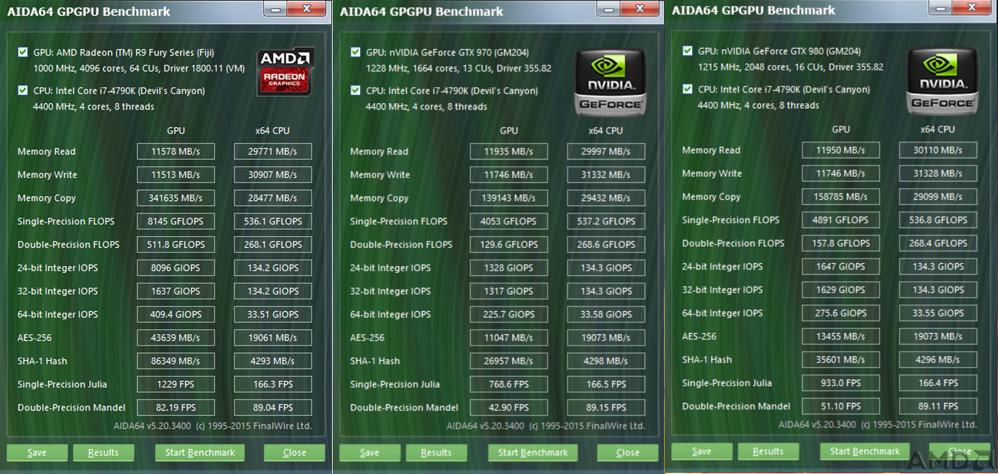998x474 pixels.
Task: Toggle the CPU checkbox in the GTX 980 window
Action: pyautogui.click(x=688, y=89)
